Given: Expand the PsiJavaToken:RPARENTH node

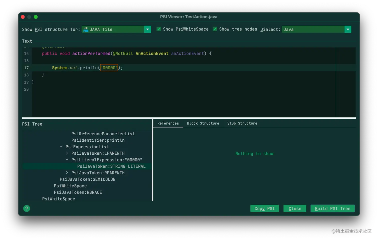Looking at the screenshot, I should (x=67, y=173).
